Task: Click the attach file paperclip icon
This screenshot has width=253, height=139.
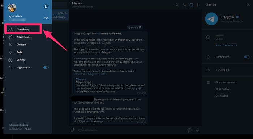Action: [x=73, y=130]
